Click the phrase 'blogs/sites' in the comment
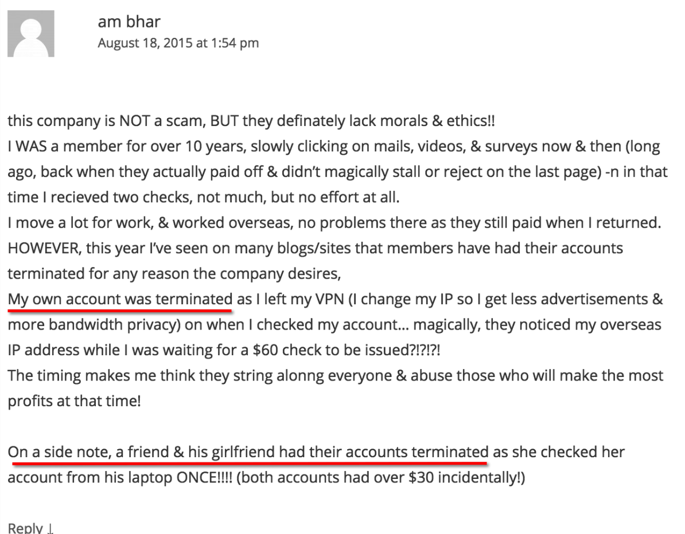The height and width of the screenshot is (534, 685). [x=287, y=248]
